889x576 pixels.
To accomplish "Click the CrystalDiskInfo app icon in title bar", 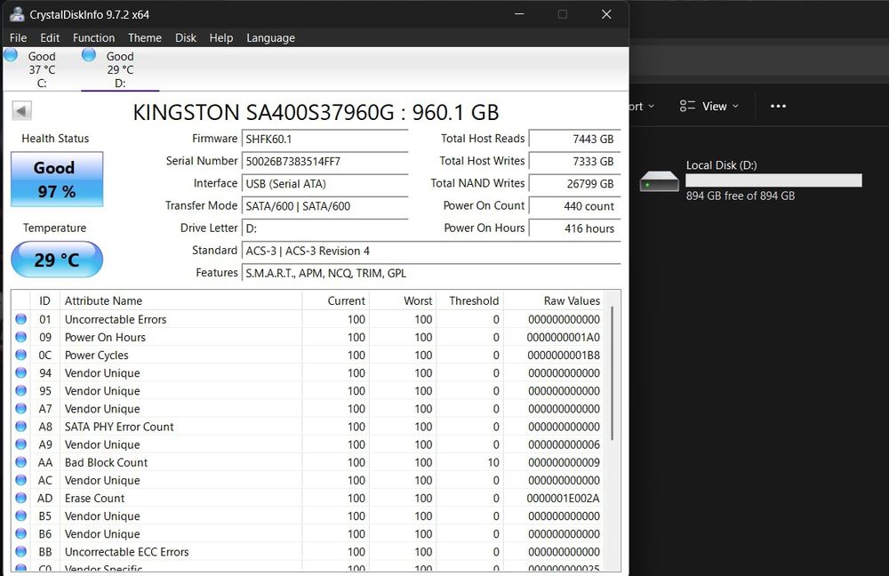I will pos(17,14).
